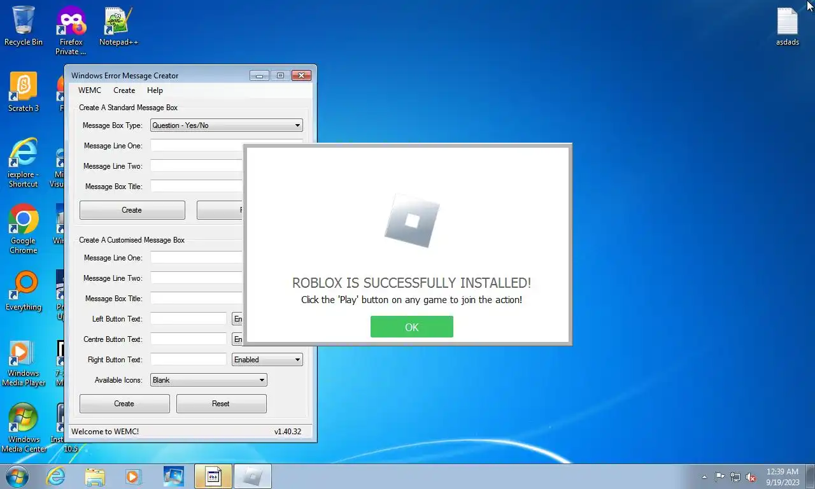The height and width of the screenshot is (489, 815).
Task: Open the network tray icon
Action: [735, 477]
